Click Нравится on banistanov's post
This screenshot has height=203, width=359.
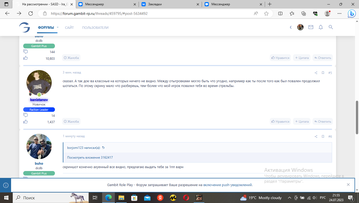[280, 122]
